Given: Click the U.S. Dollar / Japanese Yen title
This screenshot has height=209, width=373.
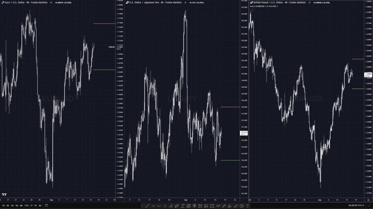Looking at the screenshot, I should click(x=155, y=2).
